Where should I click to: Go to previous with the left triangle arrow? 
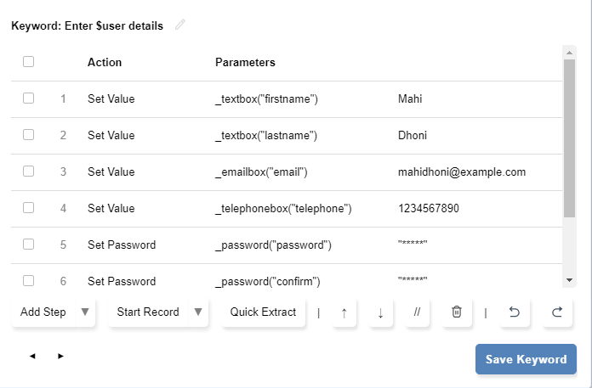tap(32, 356)
